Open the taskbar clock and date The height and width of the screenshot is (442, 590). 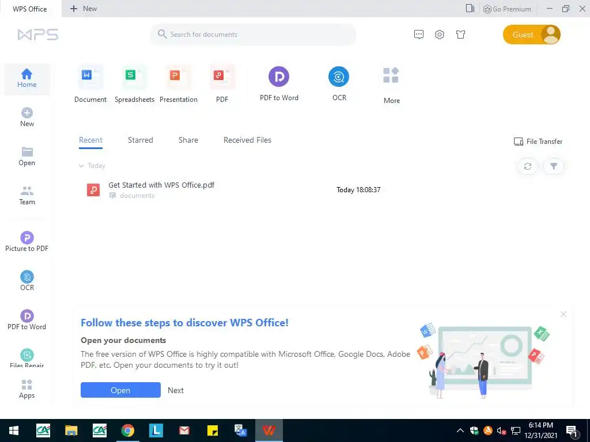pos(541,430)
